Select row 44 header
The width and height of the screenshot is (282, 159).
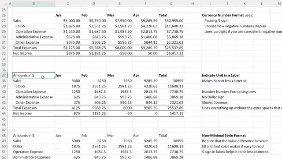point(4,114)
